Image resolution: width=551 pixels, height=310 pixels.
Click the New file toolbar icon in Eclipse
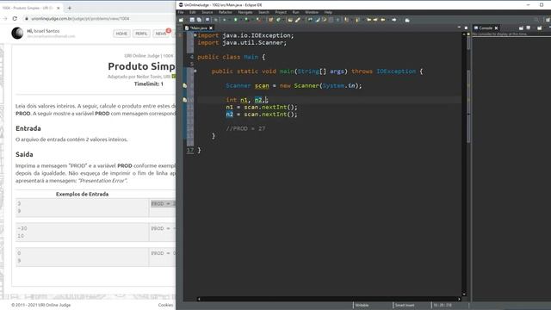tap(181, 20)
